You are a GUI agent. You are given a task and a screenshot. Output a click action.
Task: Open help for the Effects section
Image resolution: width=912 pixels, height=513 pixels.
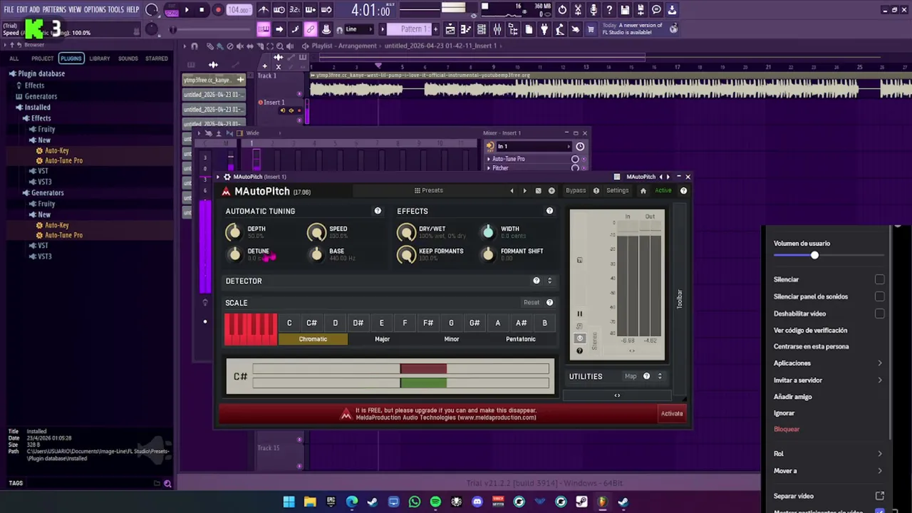coord(549,211)
